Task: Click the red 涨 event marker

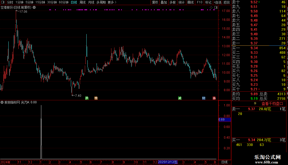Action: [214, 98]
